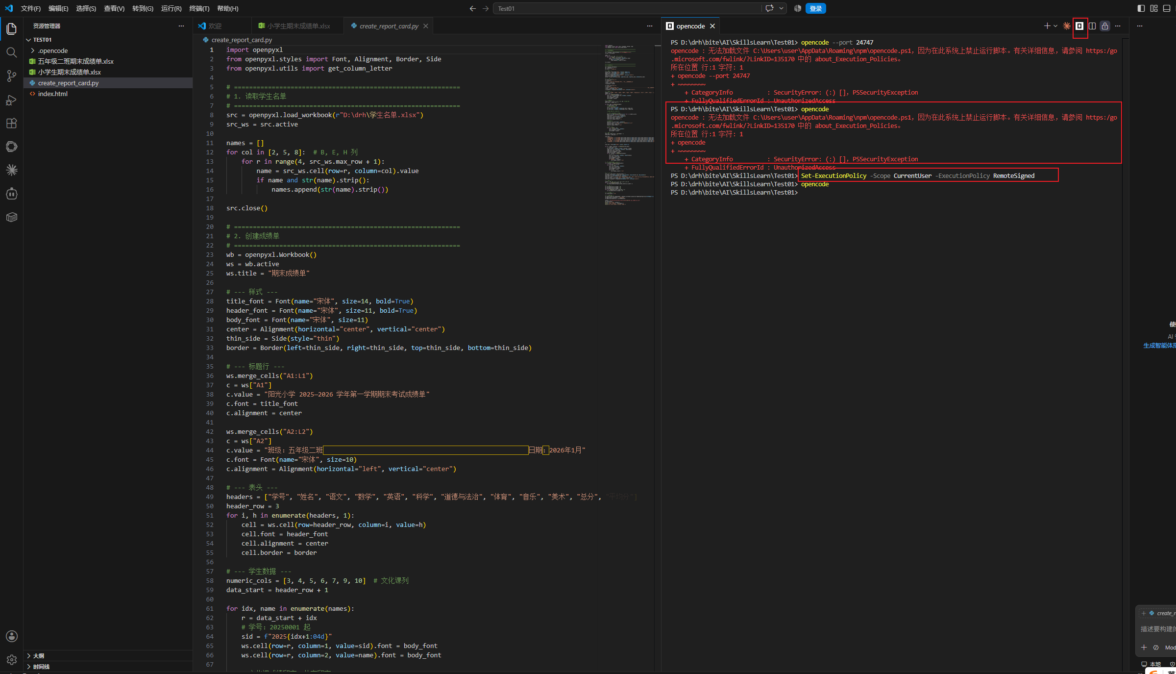The height and width of the screenshot is (674, 1176).
Task: Open the Claude starburst icon in activity bar
Action: pyautogui.click(x=12, y=170)
